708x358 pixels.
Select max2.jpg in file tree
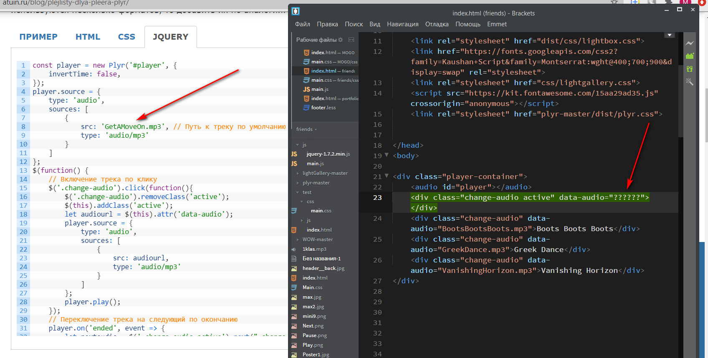coord(313,307)
